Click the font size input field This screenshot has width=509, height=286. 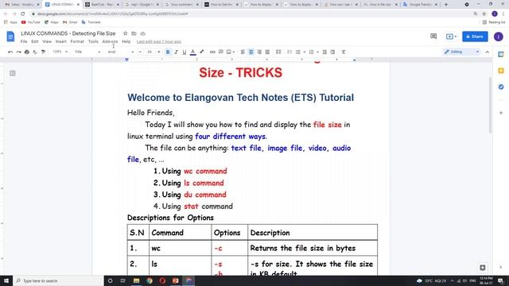(150, 52)
